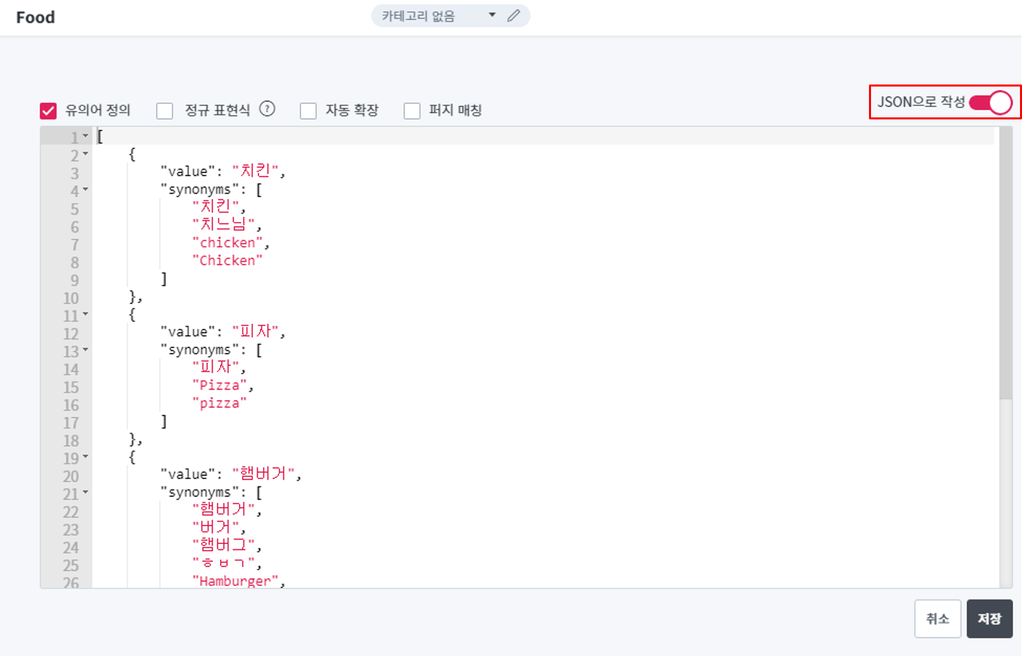The image size is (1022, 656).
Task: Fold the synonyms array at line 21
Action: pos(85,493)
